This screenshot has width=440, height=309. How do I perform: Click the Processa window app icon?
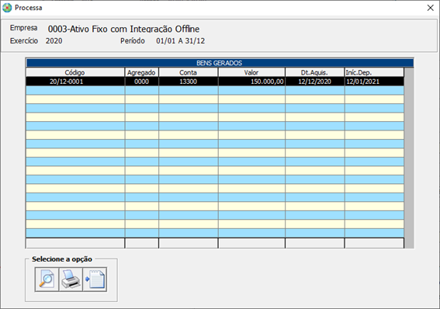coord(7,8)
